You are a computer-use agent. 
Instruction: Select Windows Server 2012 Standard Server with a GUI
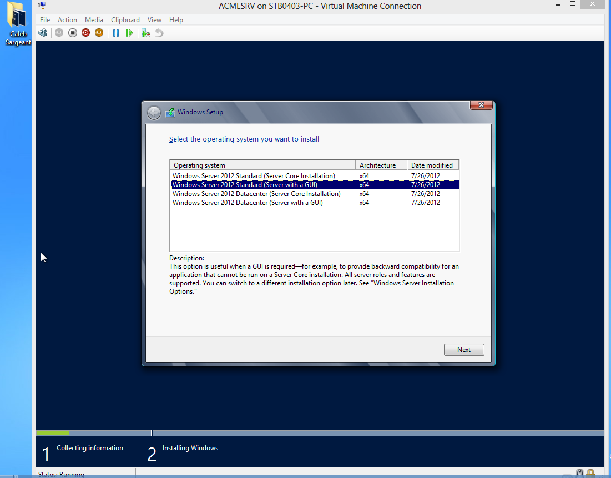pos(315,185)
